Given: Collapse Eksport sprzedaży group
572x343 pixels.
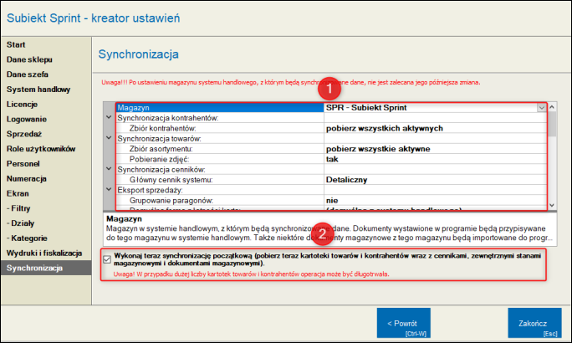Looking at the screenshot, I should 109,189.
